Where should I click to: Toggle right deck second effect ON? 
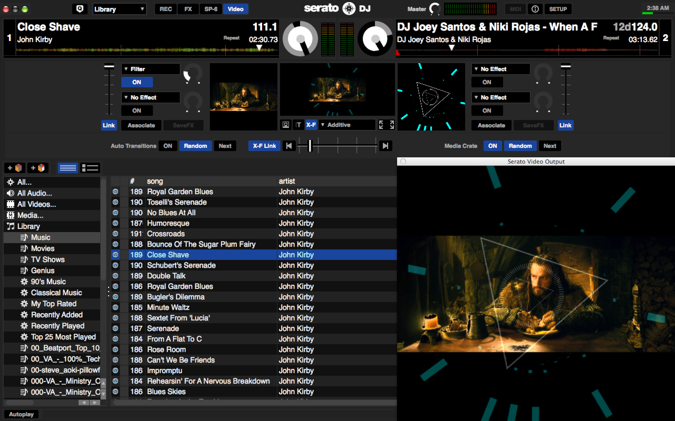point(487,111)
